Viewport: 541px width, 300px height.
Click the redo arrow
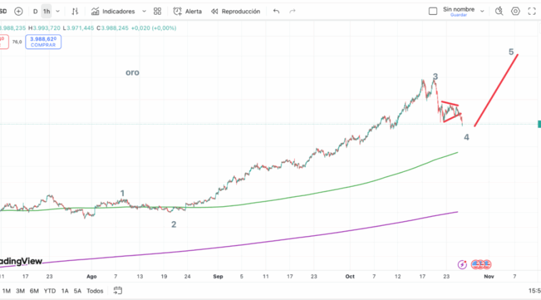[292, 11]
